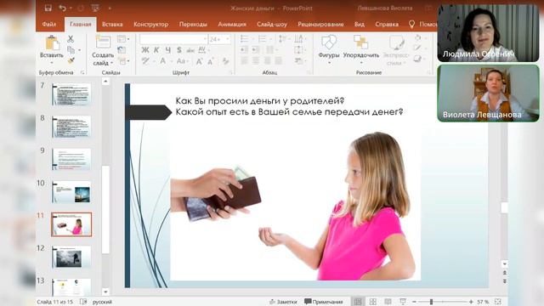The width and height of the screenshot is (544, 306).
Task: Toggle bold Ж formatting
Action: click(x=145, y=50)
